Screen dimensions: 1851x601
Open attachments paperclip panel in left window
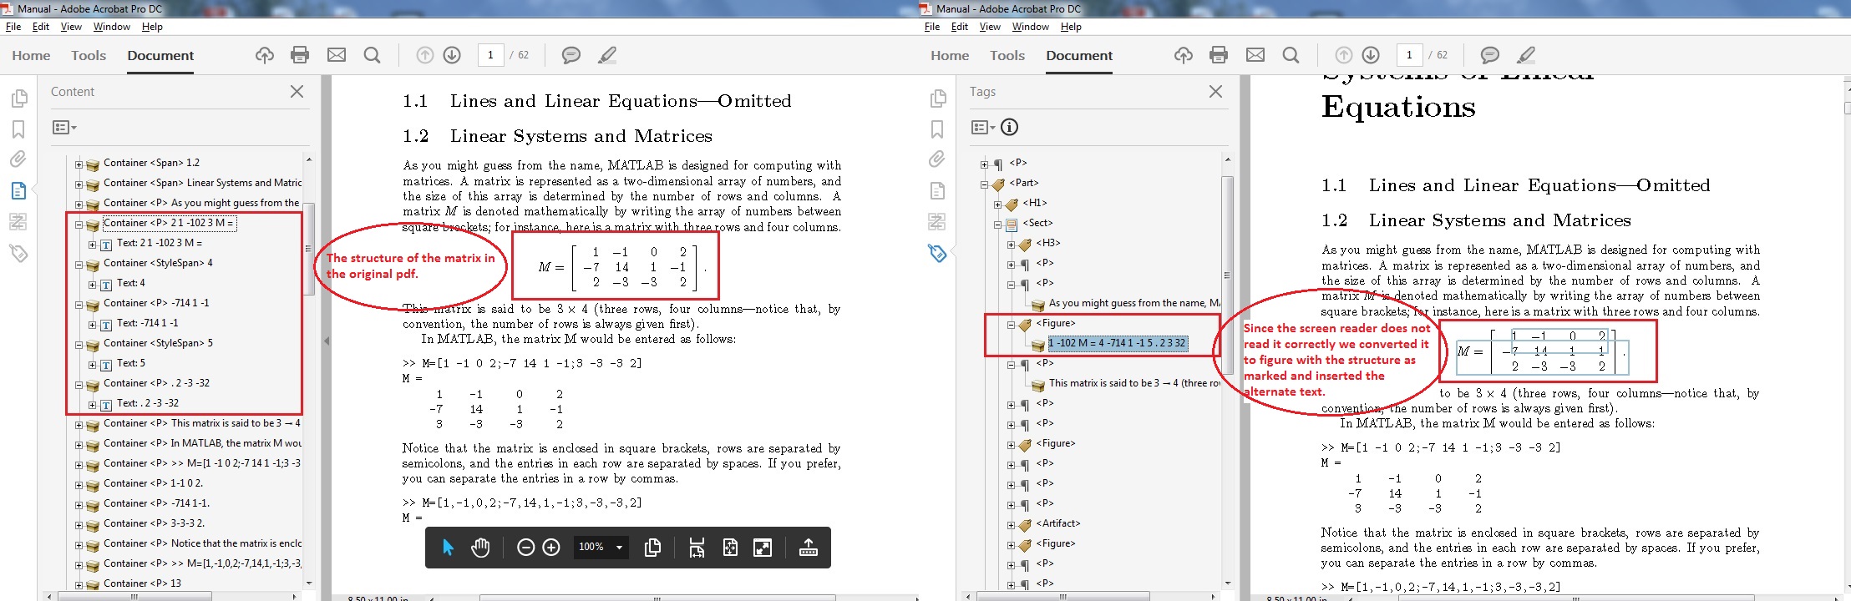[x=18, y=159]
